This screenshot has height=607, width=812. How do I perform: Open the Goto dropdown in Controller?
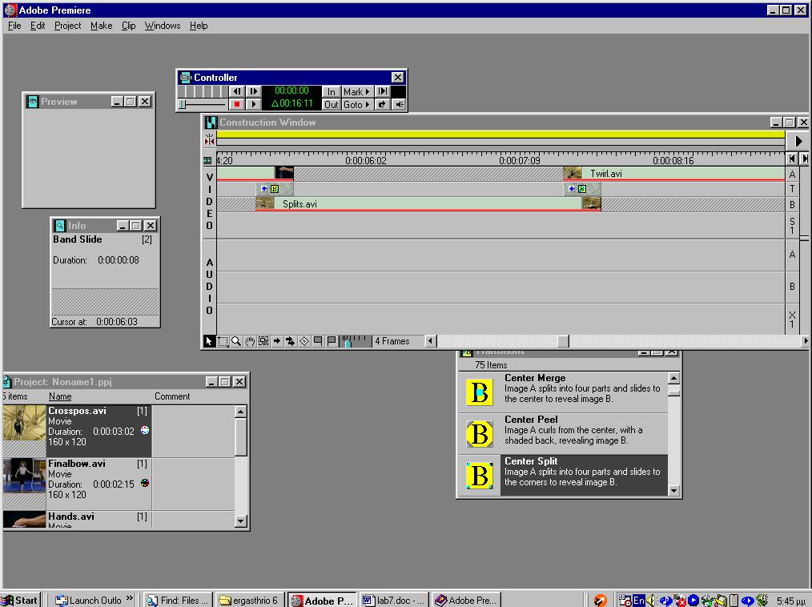pyautogui.click(x=357, y=104)
